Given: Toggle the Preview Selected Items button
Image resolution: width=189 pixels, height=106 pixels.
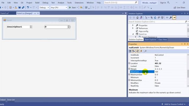Looking at the screenshot, I should click(x=174, y=18).
